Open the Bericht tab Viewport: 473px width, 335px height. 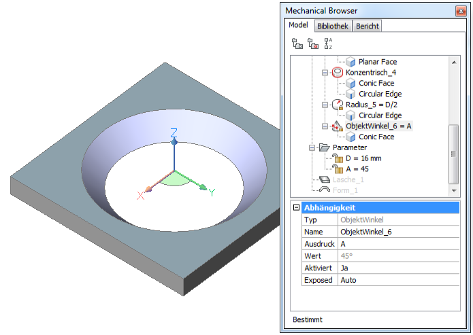coord(368,26)
